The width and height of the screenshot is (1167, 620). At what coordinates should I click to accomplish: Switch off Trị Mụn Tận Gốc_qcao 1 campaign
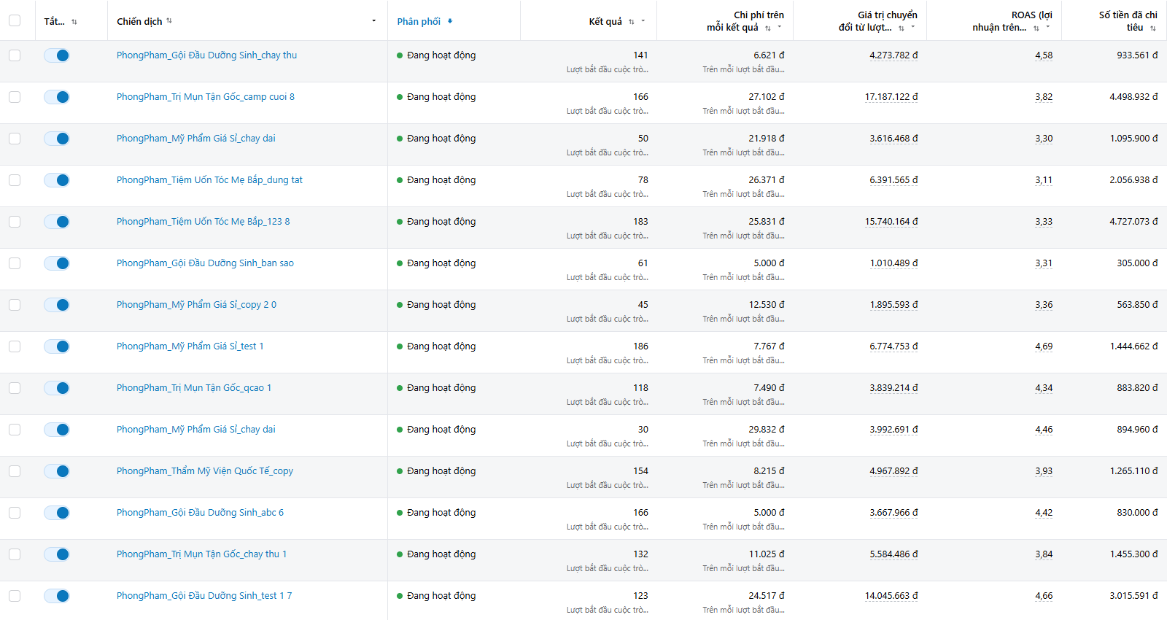(x=57, y=388)
